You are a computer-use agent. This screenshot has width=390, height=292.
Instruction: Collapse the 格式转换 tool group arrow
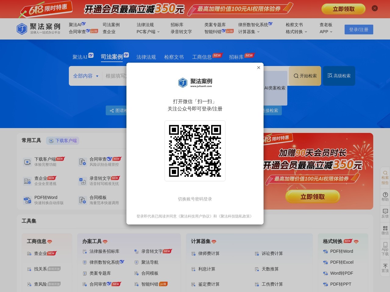(356, 242)
